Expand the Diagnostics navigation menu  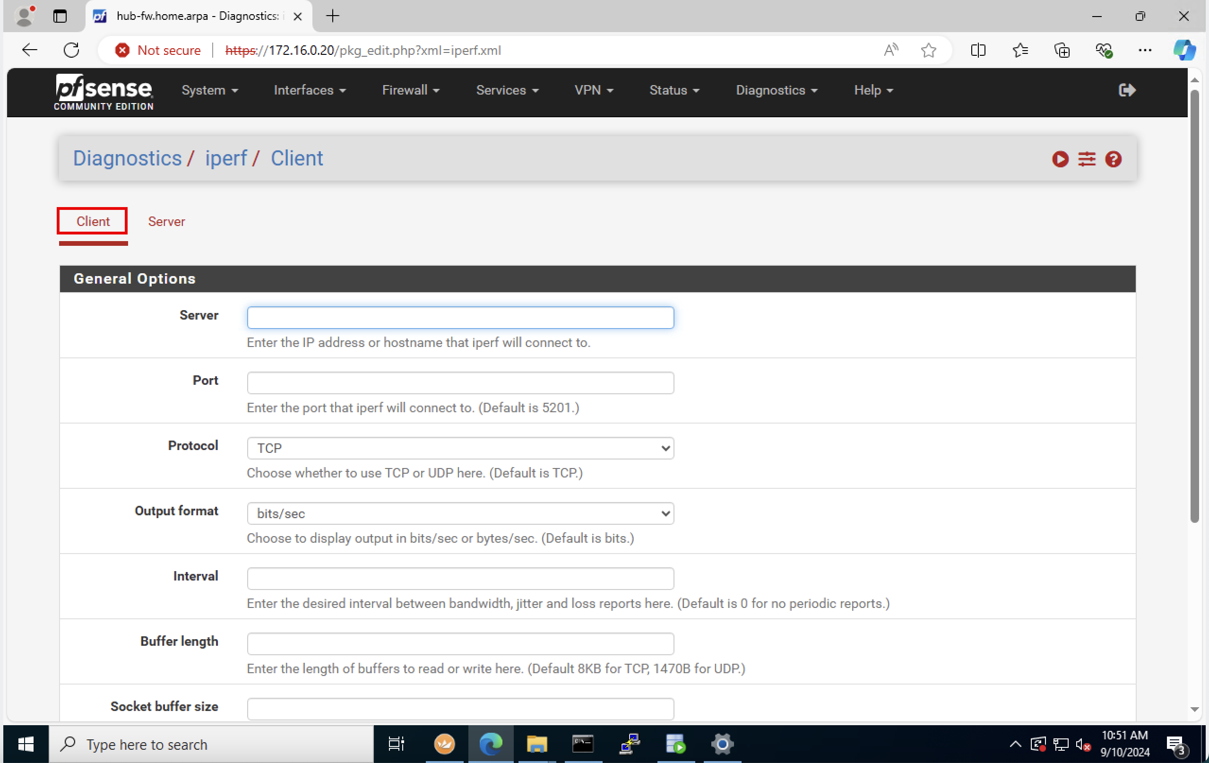point(776,90)
